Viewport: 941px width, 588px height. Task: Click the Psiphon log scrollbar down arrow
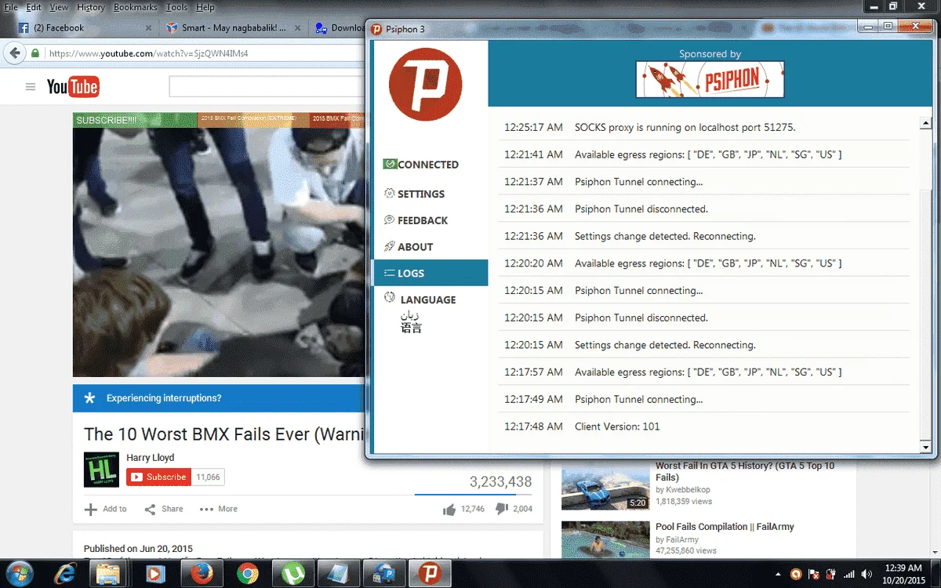(x=925, y=447)
